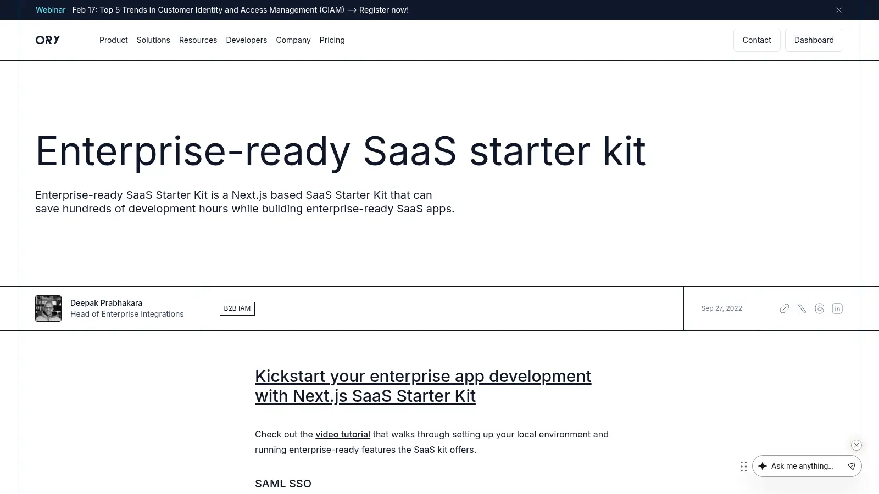Click the Kickstart your enterprise app development heading link
The height and width of the screenshot is (494, 879).
(423, 386)
